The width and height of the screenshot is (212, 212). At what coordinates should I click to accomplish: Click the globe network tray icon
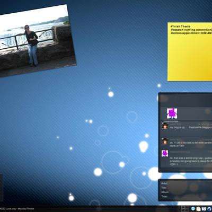pos(193,209)
